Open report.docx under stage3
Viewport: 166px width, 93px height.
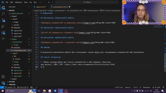tap(18, 30)
